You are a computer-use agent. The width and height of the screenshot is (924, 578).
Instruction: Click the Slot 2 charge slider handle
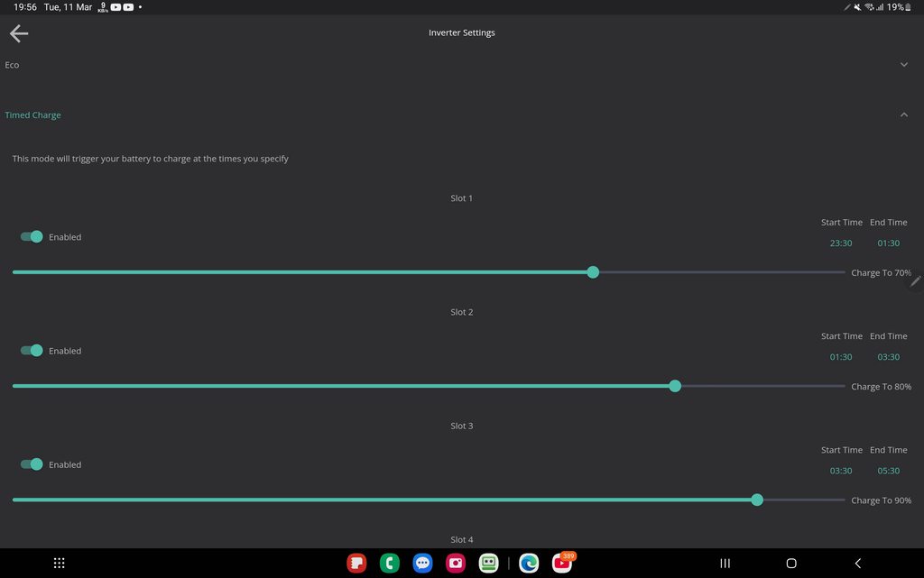(675, 386)
